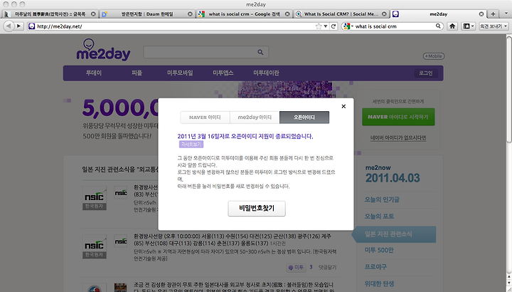The image size is (512, 292).
Task: Click the 비밀번호찾기 button
Action: tap(257, 208)
